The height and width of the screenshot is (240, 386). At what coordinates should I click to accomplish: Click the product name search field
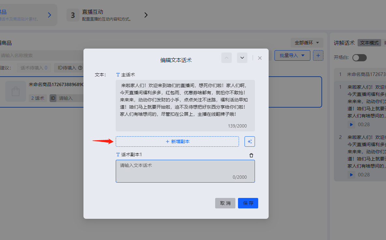click(41, 56)
